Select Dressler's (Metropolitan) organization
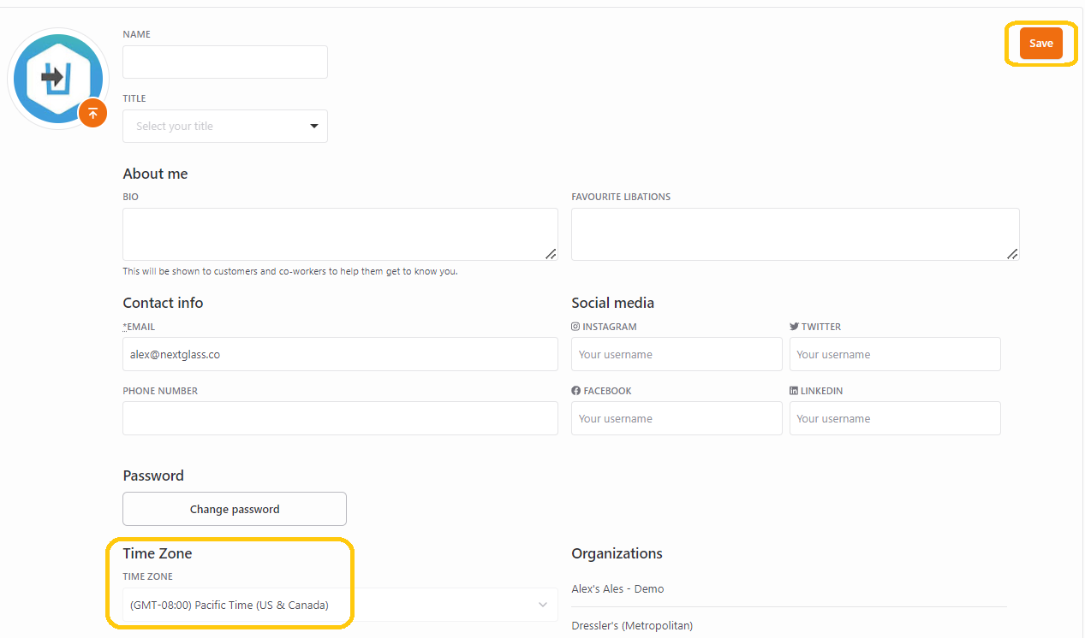This screenshot has width=1085, height=638. click(632, 625)
